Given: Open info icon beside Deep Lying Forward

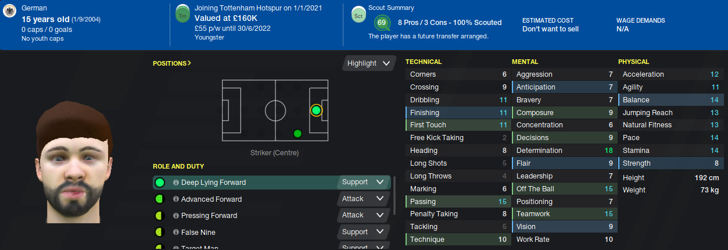Looking at the screenshot, I should [x=176, y=183].
